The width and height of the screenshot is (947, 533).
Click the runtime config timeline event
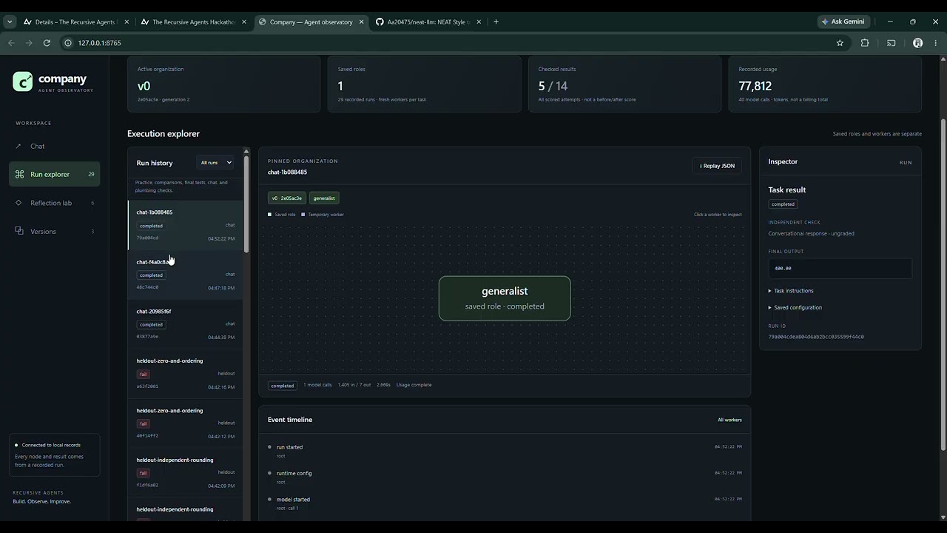coord(505,477)
